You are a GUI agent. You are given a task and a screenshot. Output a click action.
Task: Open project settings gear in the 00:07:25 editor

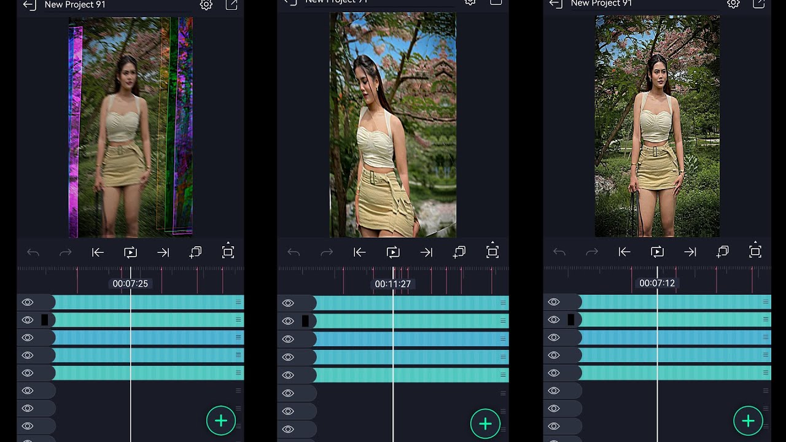click(206, 5)
